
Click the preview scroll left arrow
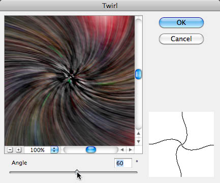(x=122, y=150)
